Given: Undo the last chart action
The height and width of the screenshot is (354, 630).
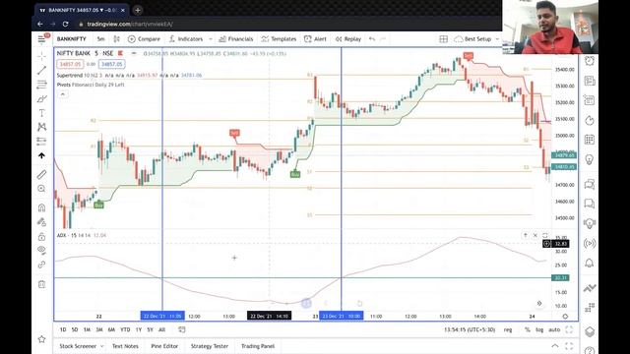Looking at the screenshot, I should (372, 39).
